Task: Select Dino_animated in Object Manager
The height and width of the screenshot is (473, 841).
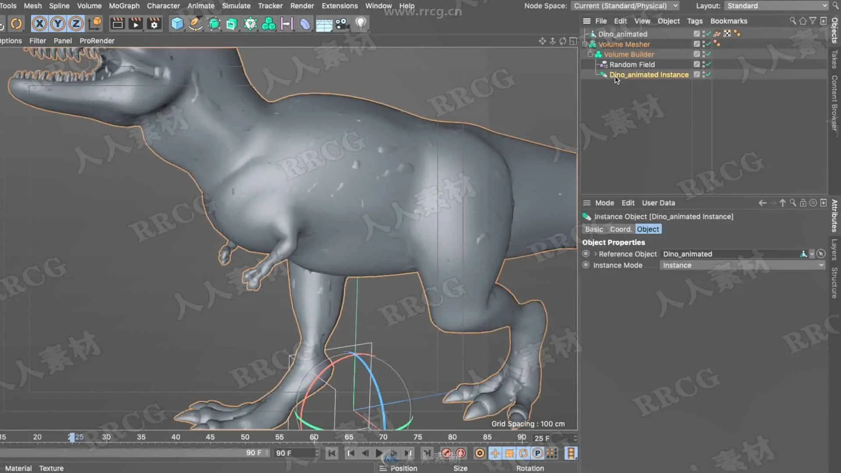Action: tap(622, 34)
